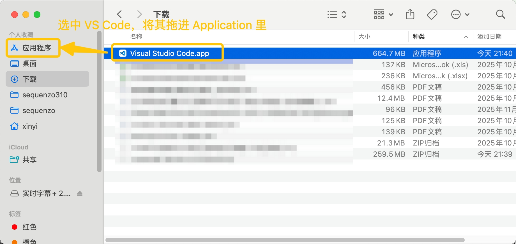Click the 今天 21:40 date cell
Viewport: 516px width, 244px height.
click(x=495, y=53)
